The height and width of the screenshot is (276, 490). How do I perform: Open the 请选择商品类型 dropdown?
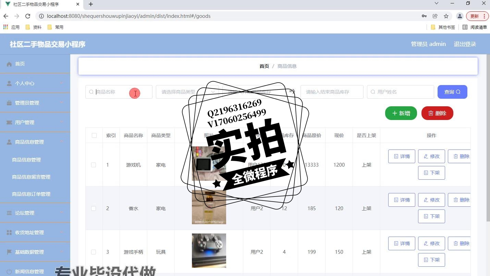click(x=187, y=92)
